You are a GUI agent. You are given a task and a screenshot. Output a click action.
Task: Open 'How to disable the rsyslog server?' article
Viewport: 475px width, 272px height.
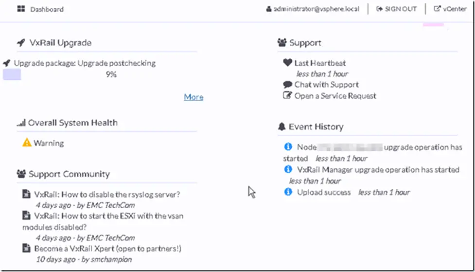(x=107, y=194)
